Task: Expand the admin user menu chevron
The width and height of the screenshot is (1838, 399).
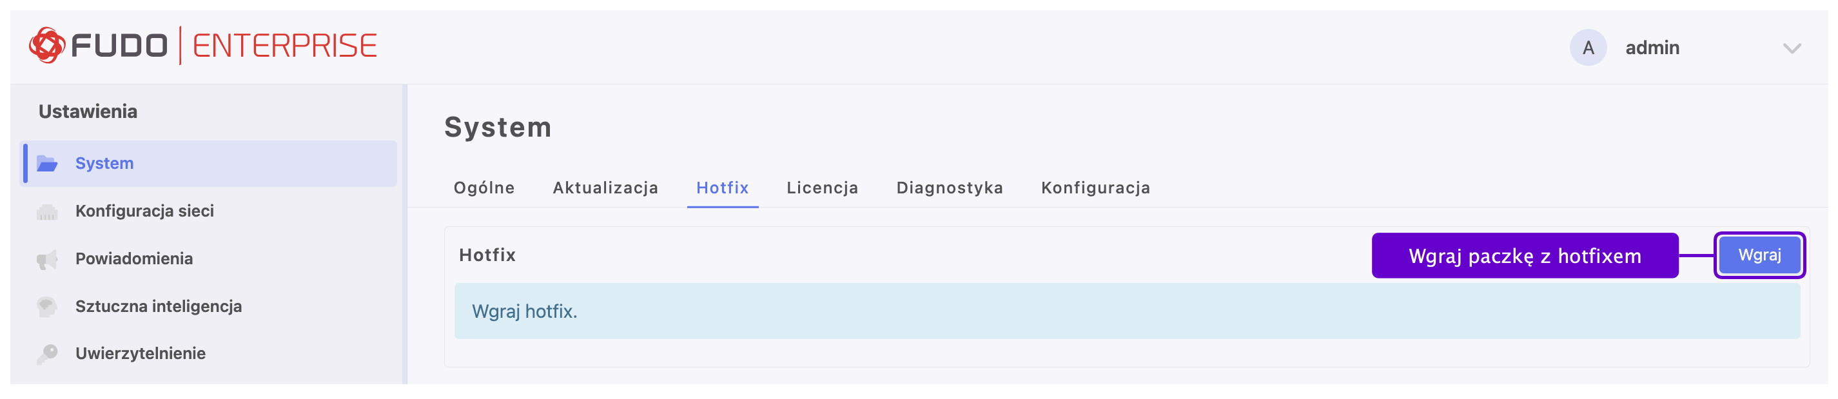Action: [1792, 48]
